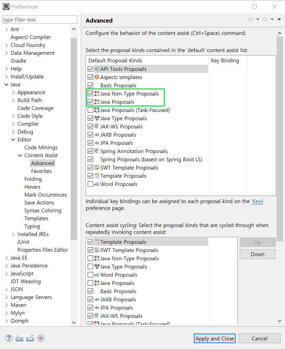Click JAXB Proposals icon in default list
Screen dimensions: 285x350
97,135
